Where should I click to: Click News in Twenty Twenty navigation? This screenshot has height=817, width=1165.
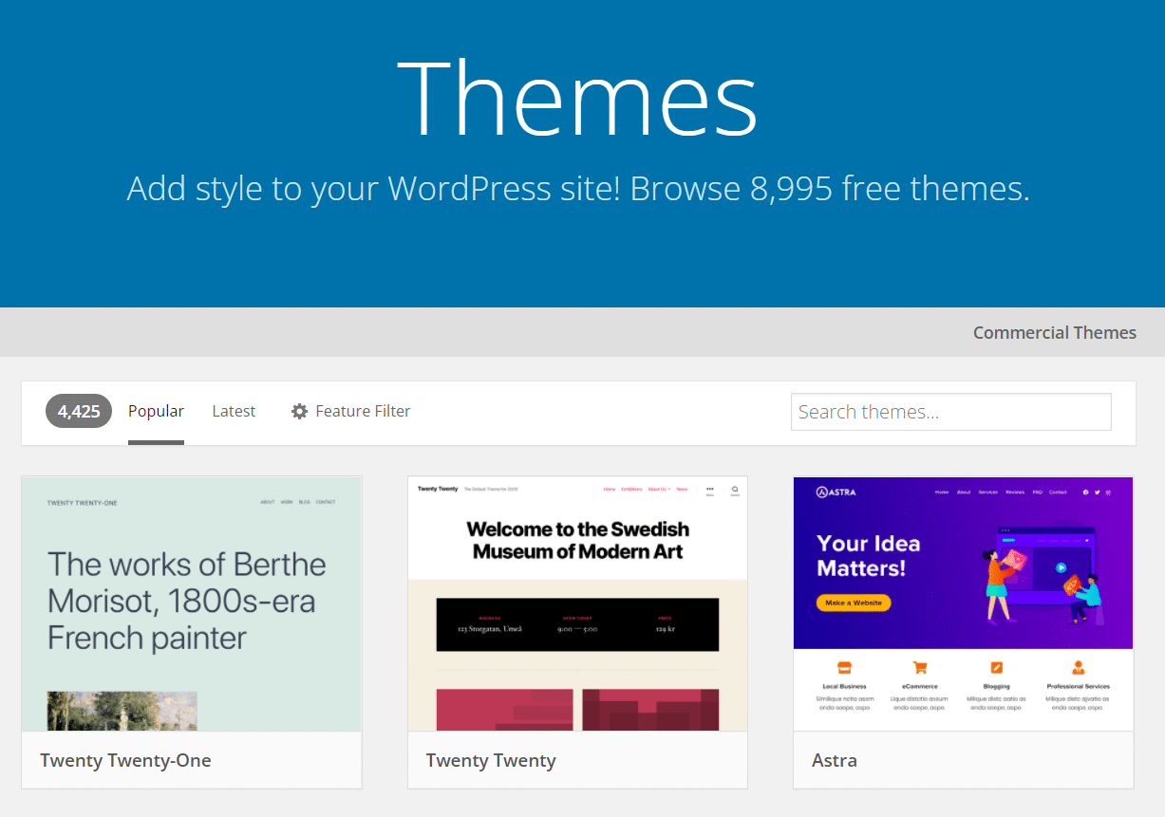(x=683, y=489)
